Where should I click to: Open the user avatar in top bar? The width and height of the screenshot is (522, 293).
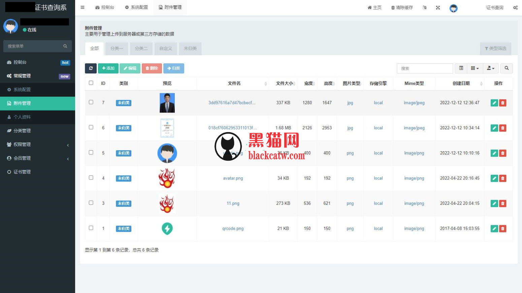coord(454,8)
